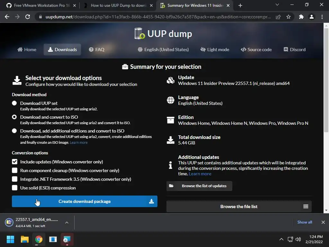Screen dimensions: 329x247
Task: Click the UUP dump logo
Action: [x=163, y=33]
